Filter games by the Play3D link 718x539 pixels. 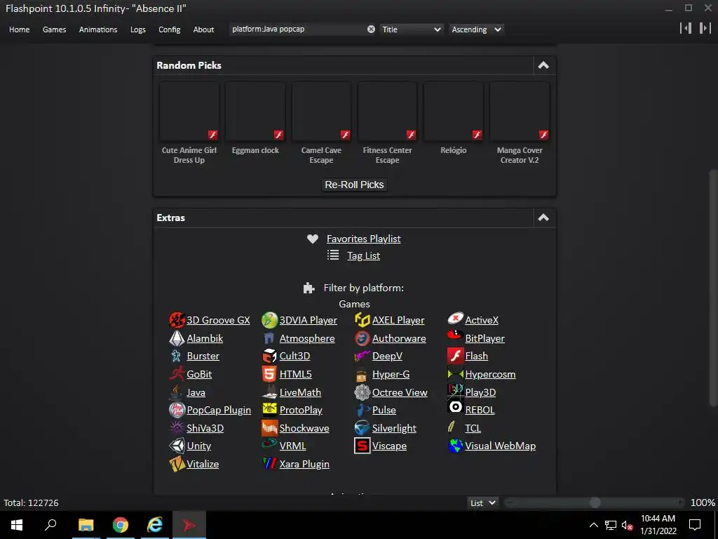tap(480, 392)
